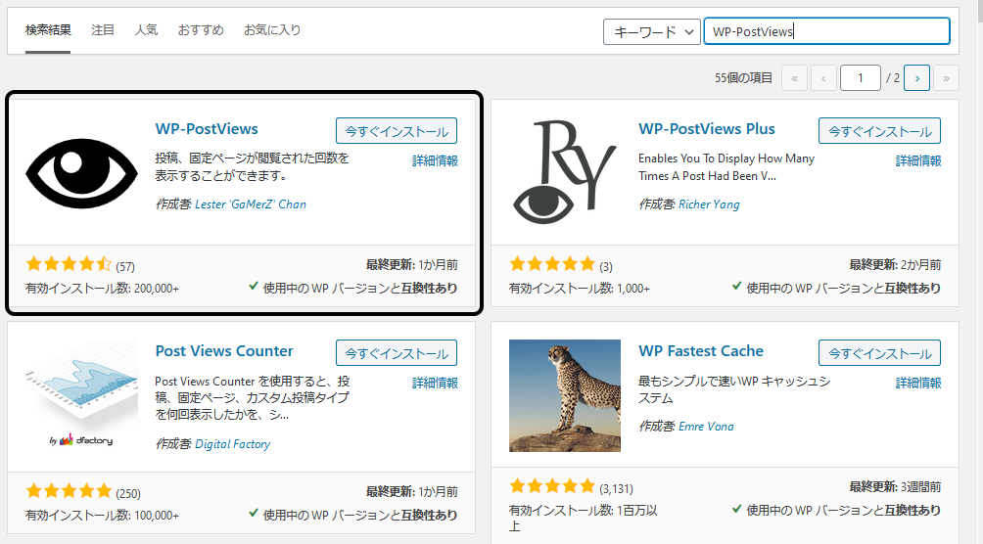
Task: Click 最終更新: 3週間前 text
Action: (895, 487)
